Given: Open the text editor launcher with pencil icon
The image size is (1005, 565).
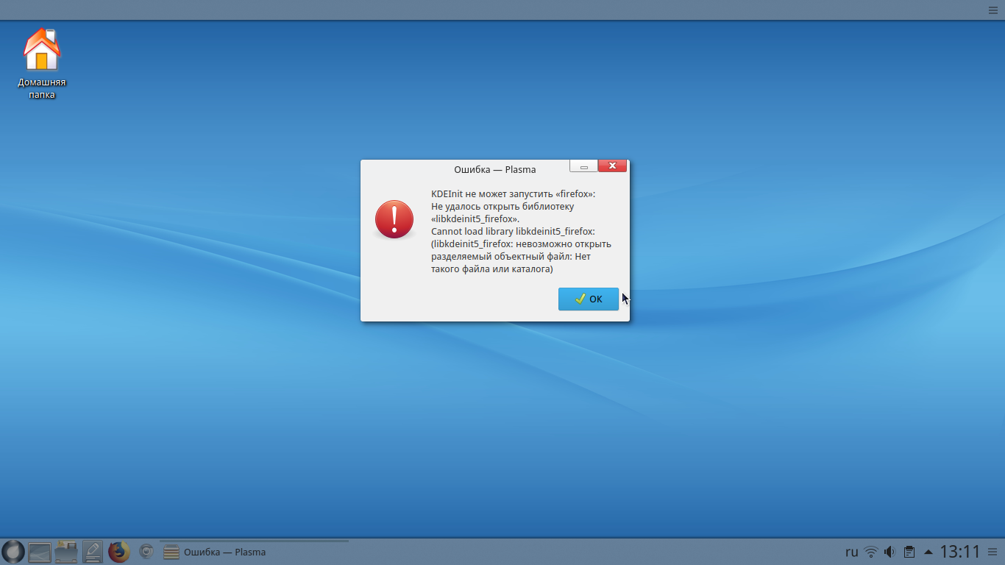Looking at the screenshot, I should click(x=93, y=552).
